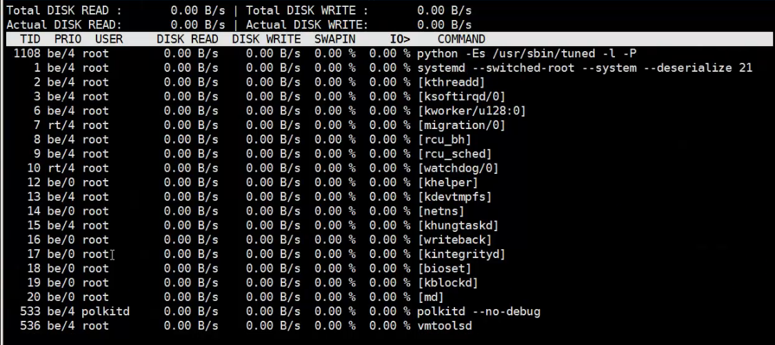
Task: Click the [bioset] process entry
Action: (444, 268)
